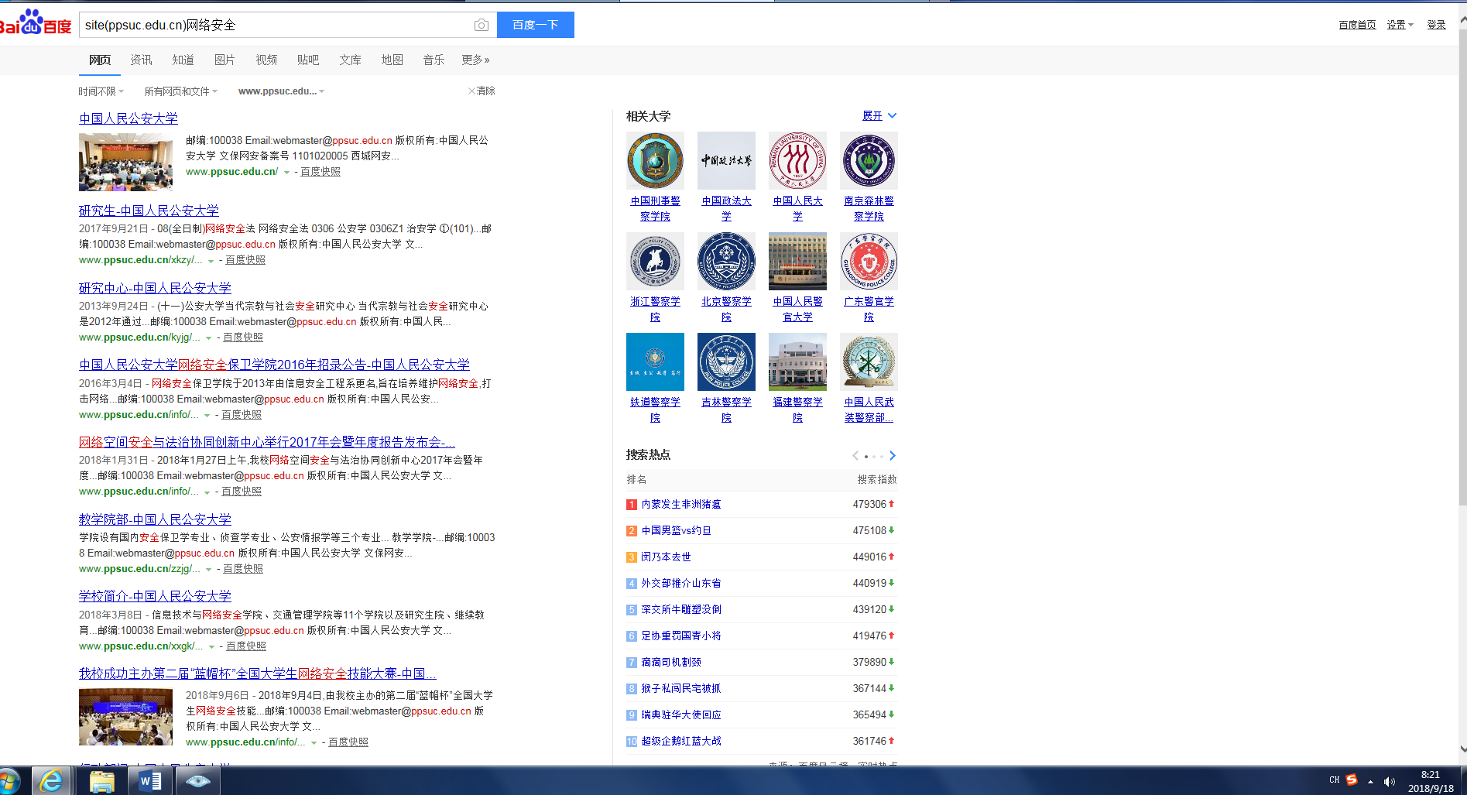The image size is (1467, 795).
Task: Open the www.ppsuc.edu... site filter dropdown
Action: (x=282, y=91)
